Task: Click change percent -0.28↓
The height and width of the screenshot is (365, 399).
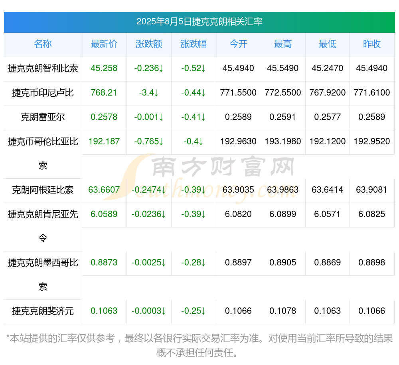Action: 194,263
